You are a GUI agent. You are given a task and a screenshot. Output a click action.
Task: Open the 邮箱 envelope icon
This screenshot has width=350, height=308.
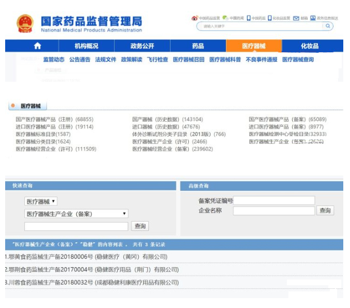click(296, 18)
